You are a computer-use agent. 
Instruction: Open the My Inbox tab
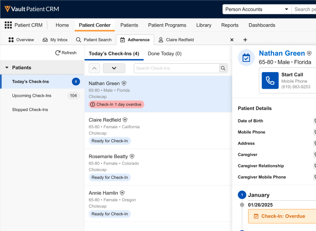pos(55,40)
